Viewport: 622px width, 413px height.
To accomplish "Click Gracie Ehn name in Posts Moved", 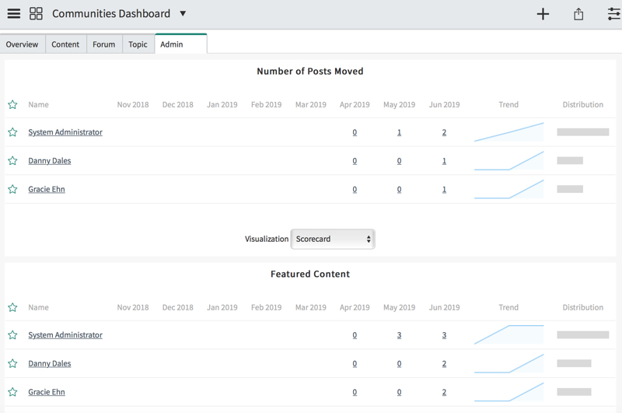I will point(47,189).
